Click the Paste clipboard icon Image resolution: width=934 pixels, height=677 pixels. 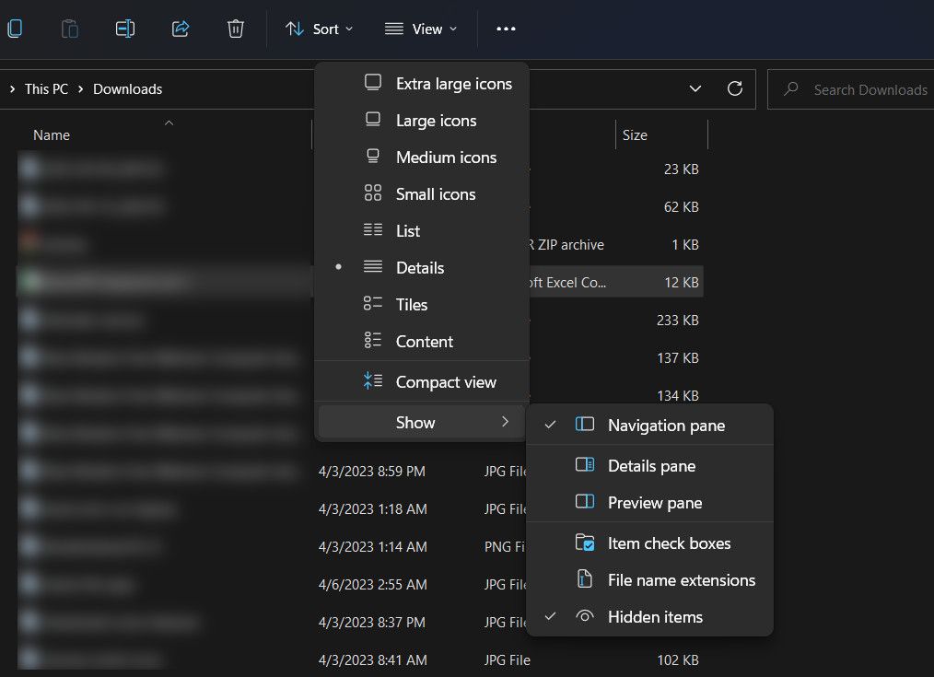tap(70, 29)
